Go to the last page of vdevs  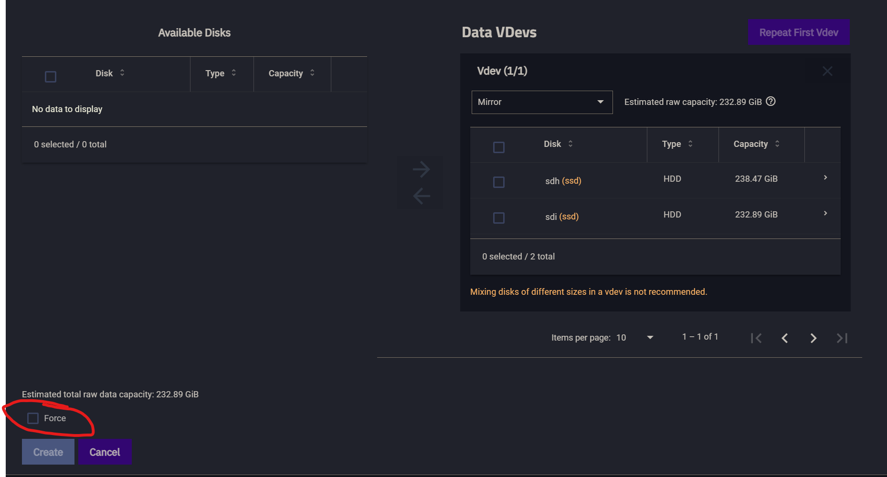pos(842,338)
